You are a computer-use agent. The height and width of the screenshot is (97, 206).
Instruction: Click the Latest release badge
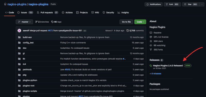[188, 65]
